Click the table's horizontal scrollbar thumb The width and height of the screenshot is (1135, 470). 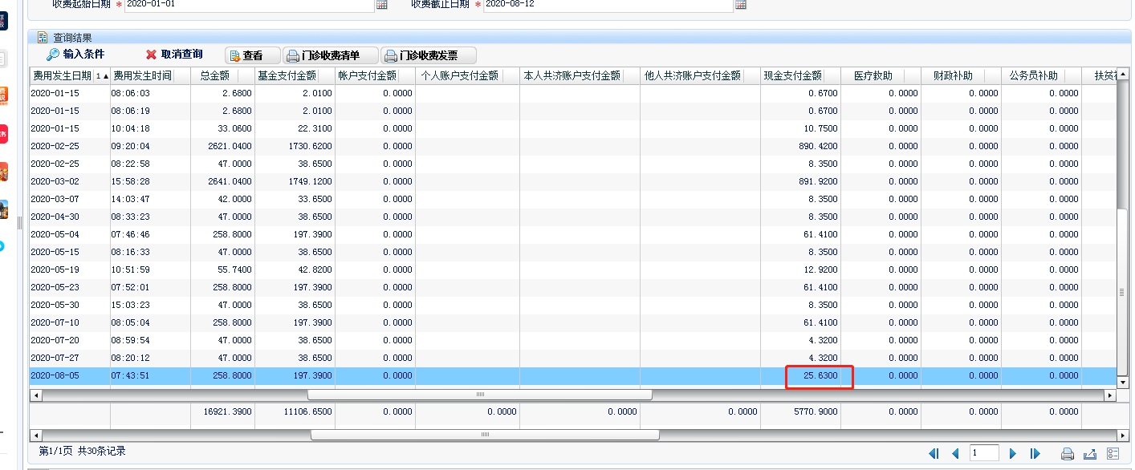pyautogui.click(x=480, y=395)
